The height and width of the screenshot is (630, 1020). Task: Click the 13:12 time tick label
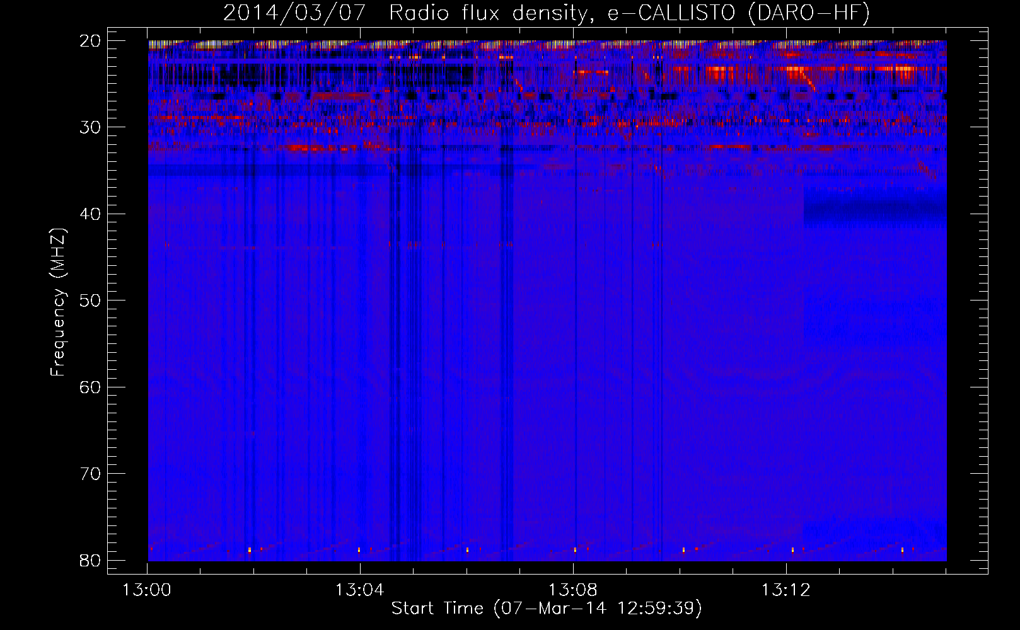(x=785, y=590)
